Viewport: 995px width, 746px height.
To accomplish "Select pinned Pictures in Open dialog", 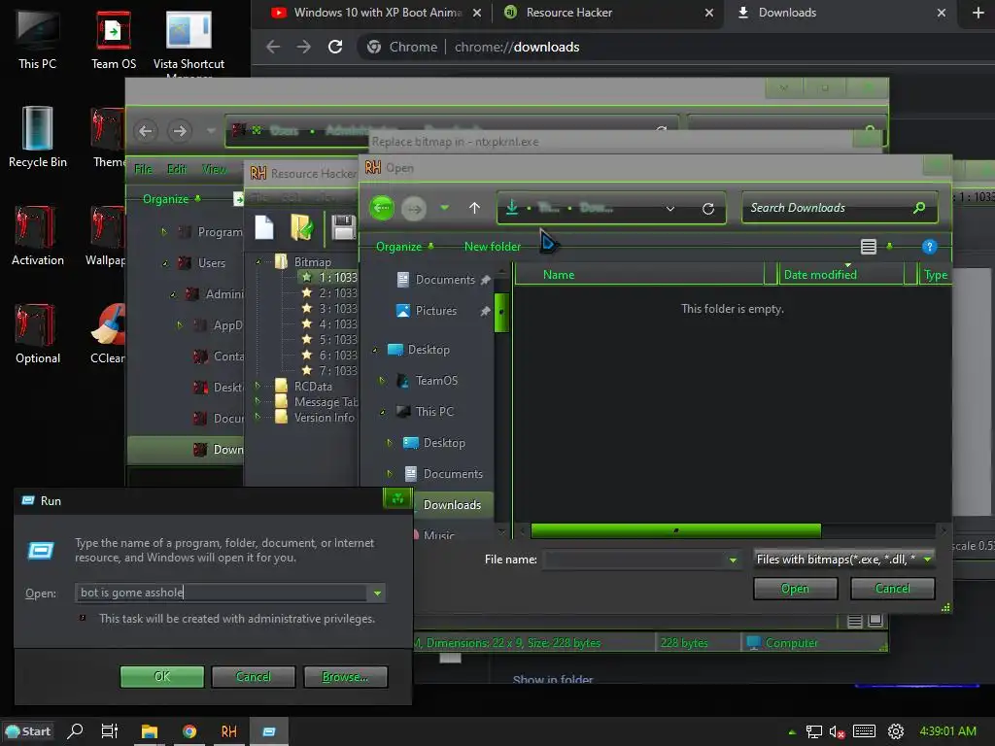I will [x=435, y=311].
